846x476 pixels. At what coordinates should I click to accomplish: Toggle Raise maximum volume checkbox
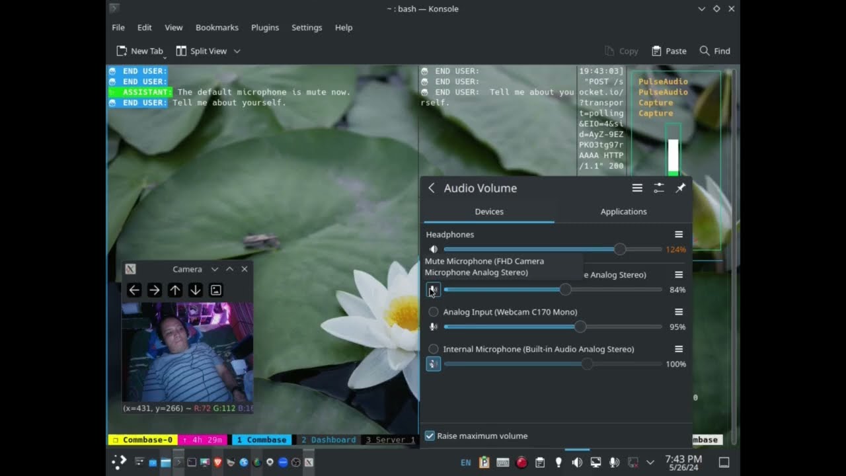(x=430, y=436)
